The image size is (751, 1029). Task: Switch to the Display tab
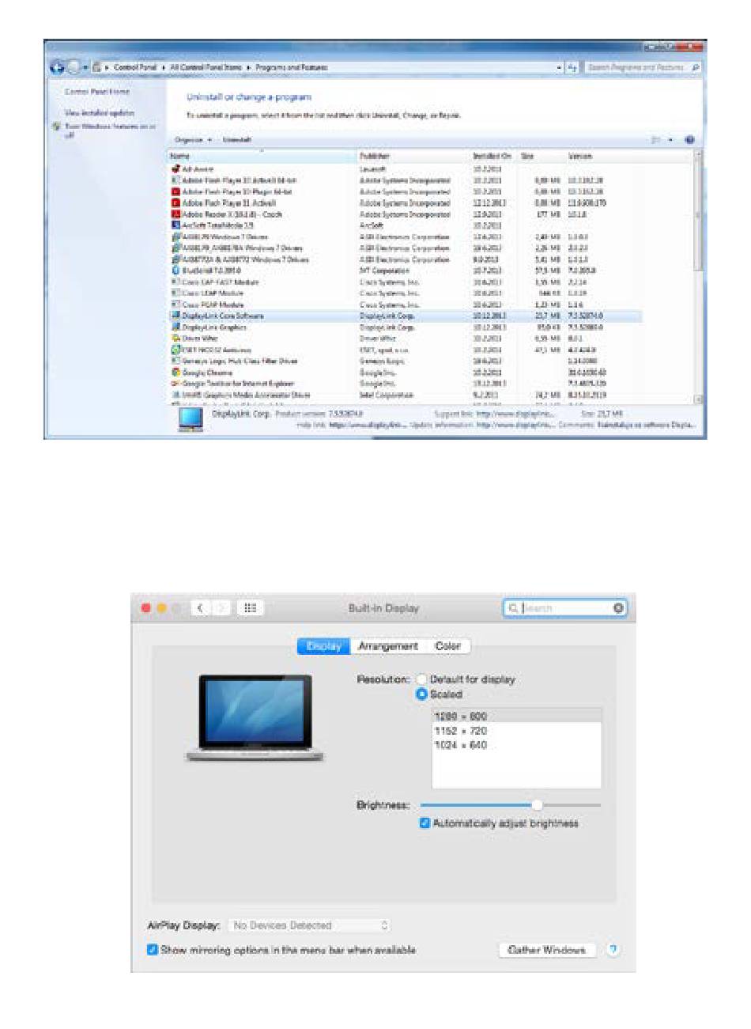point(324,646)
